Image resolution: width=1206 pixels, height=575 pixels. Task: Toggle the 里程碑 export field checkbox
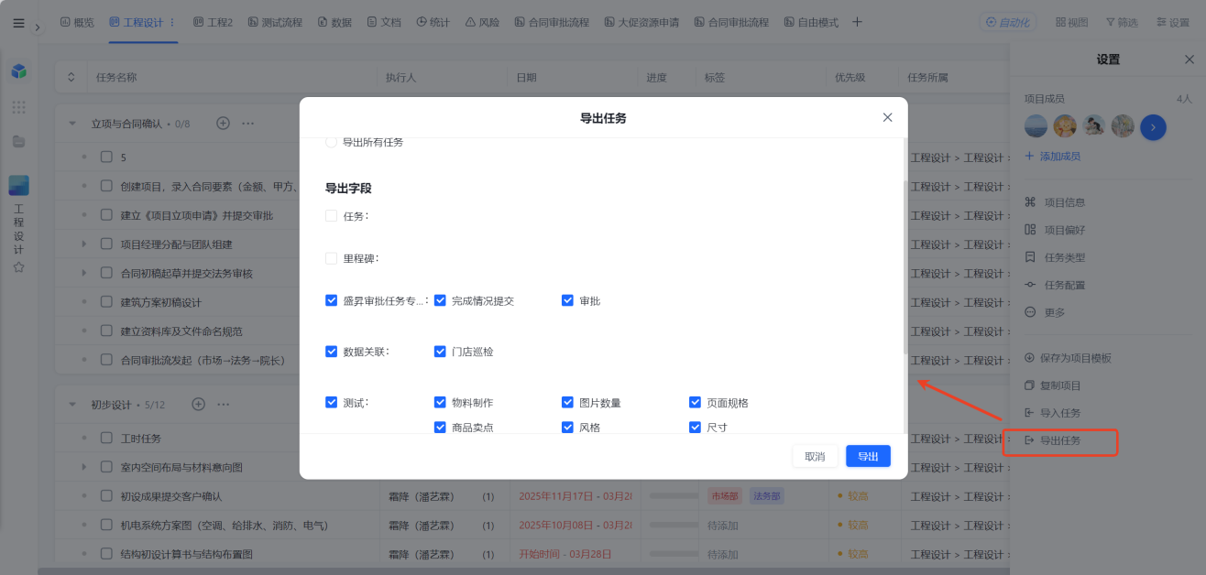[x=331, y=258]
